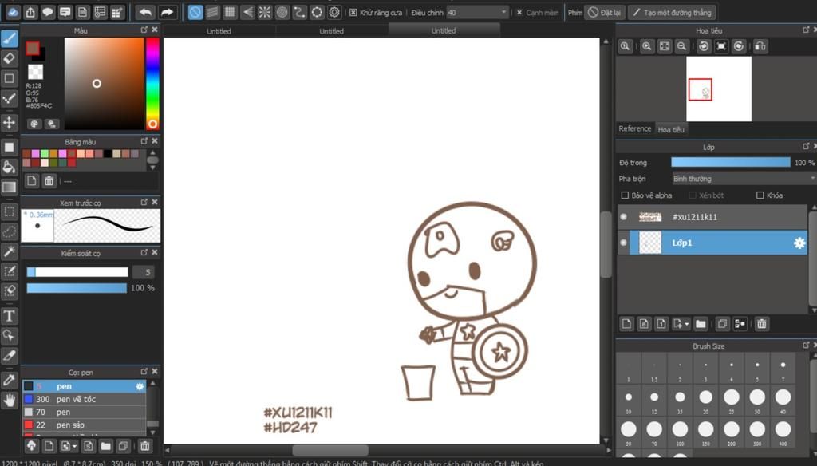Image resolution: width=817 pixels, height=466 pixels.
Task: Adjust the Độ trong opacity slider
Action: (x=731, y=163)
